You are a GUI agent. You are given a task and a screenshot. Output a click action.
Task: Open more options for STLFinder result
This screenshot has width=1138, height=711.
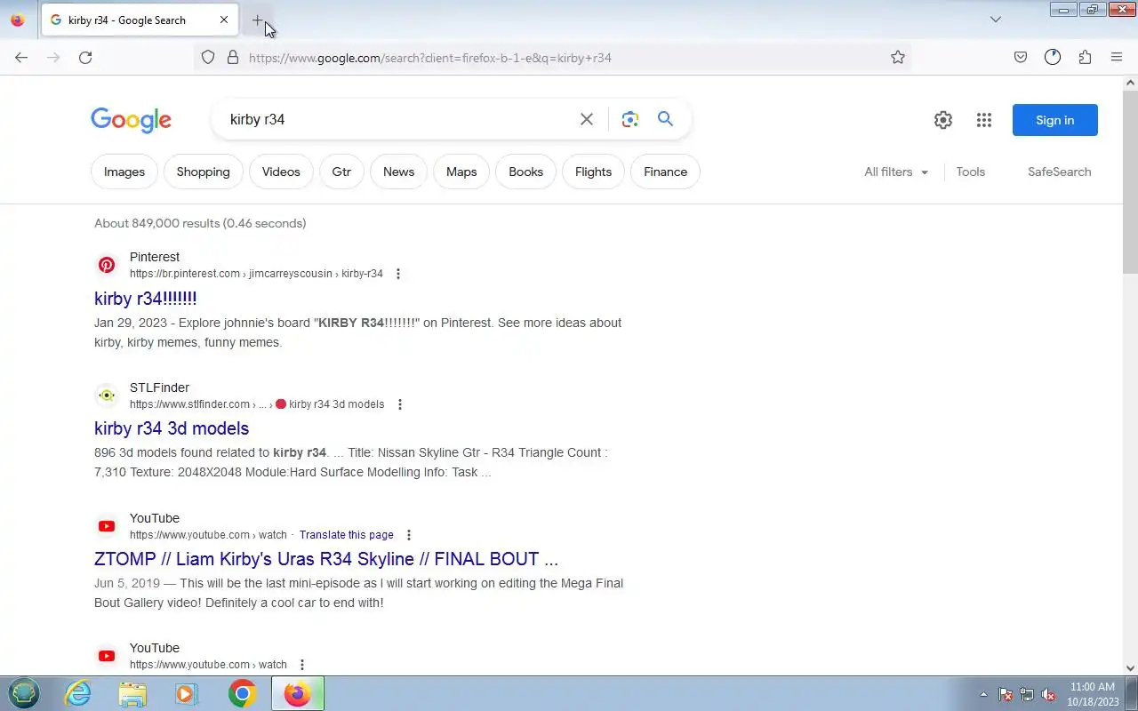pos(400,404)
